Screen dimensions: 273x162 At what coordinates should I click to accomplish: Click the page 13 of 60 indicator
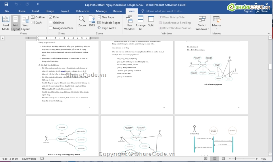(x=9, y=159)
